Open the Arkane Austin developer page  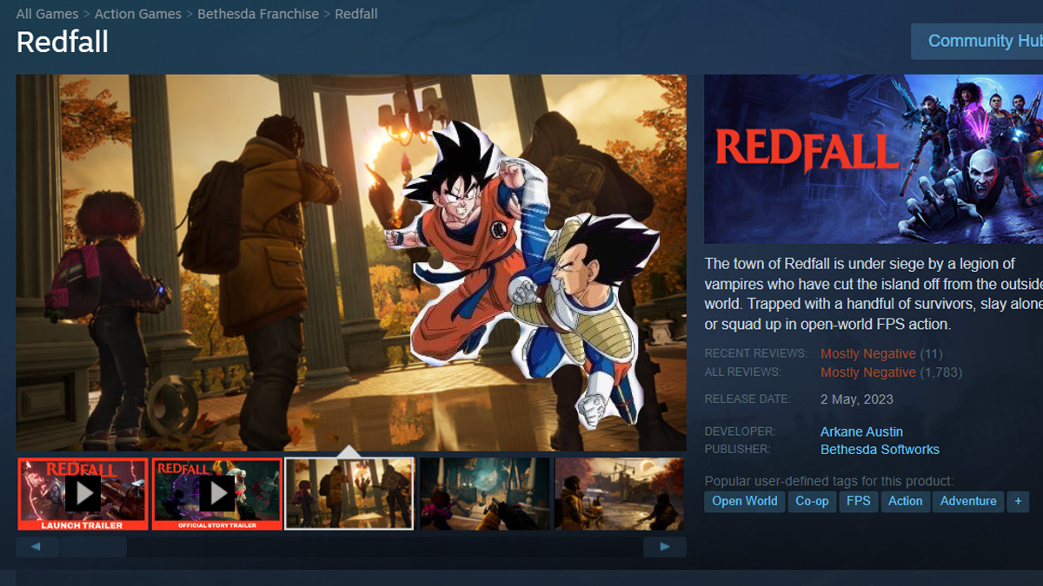[x=861, y=431]
